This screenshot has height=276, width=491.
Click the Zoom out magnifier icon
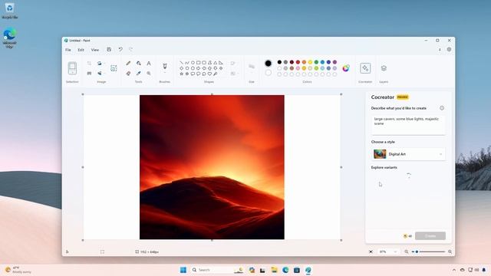coord(407,251)
